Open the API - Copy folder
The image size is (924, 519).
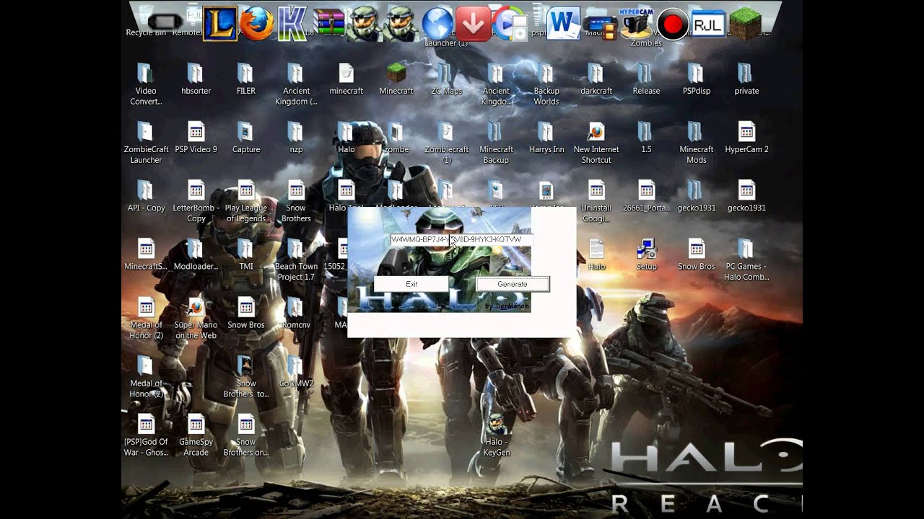(146, 196)
